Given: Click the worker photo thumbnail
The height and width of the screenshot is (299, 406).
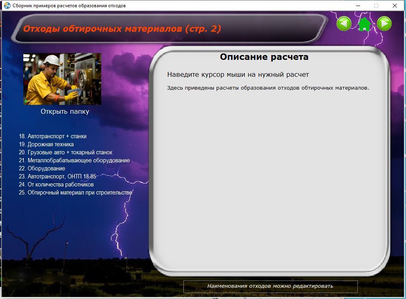Looking at the screenshot, I should pos(62,79).
